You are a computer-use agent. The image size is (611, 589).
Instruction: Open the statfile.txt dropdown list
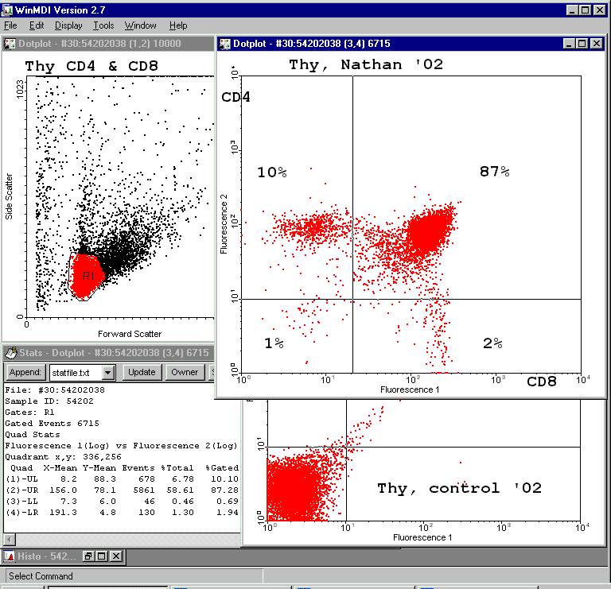click(x=108, y=372)
